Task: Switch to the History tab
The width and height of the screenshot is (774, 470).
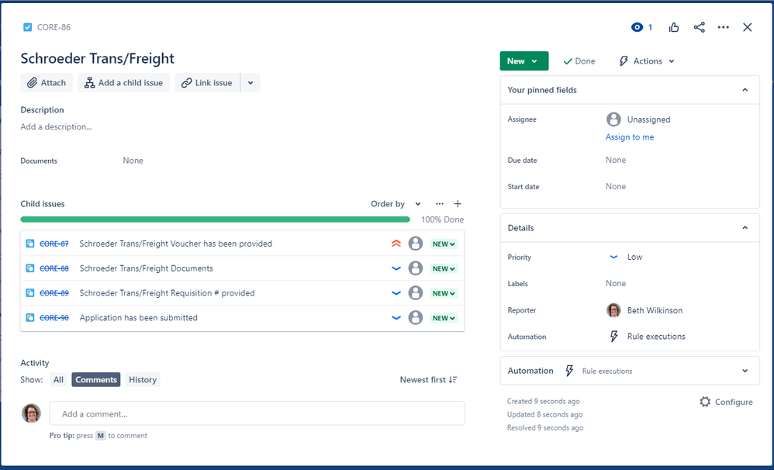Action: [x=143, y=379]
